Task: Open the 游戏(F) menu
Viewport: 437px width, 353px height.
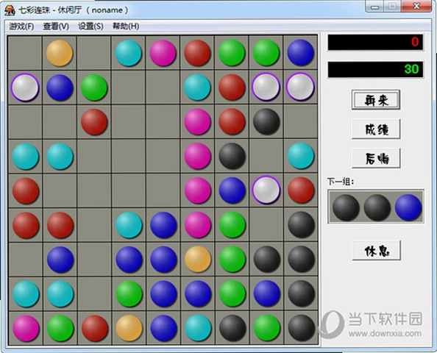Action: click(x=21, y=26)
